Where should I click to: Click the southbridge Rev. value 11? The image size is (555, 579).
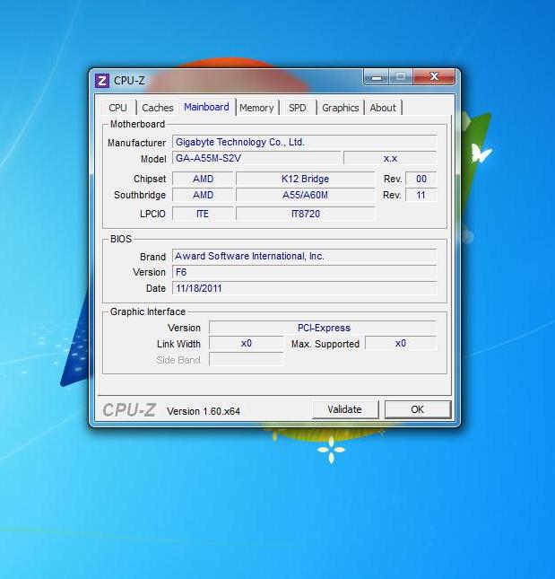(421, 195)
